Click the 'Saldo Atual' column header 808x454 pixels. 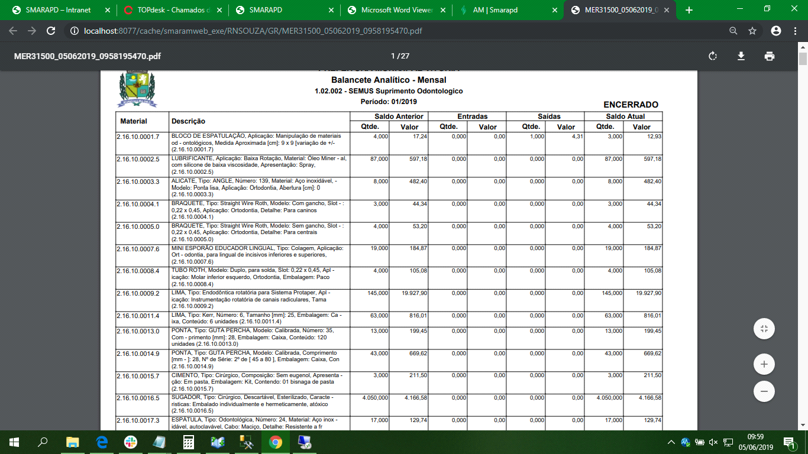pos(625,116)
